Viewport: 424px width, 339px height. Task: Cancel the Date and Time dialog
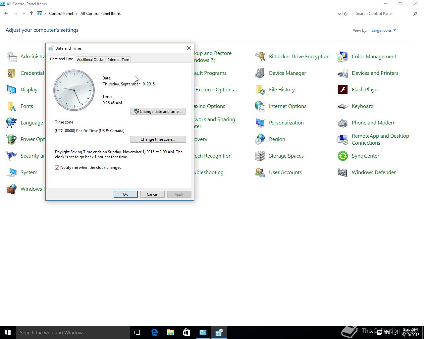152,194
